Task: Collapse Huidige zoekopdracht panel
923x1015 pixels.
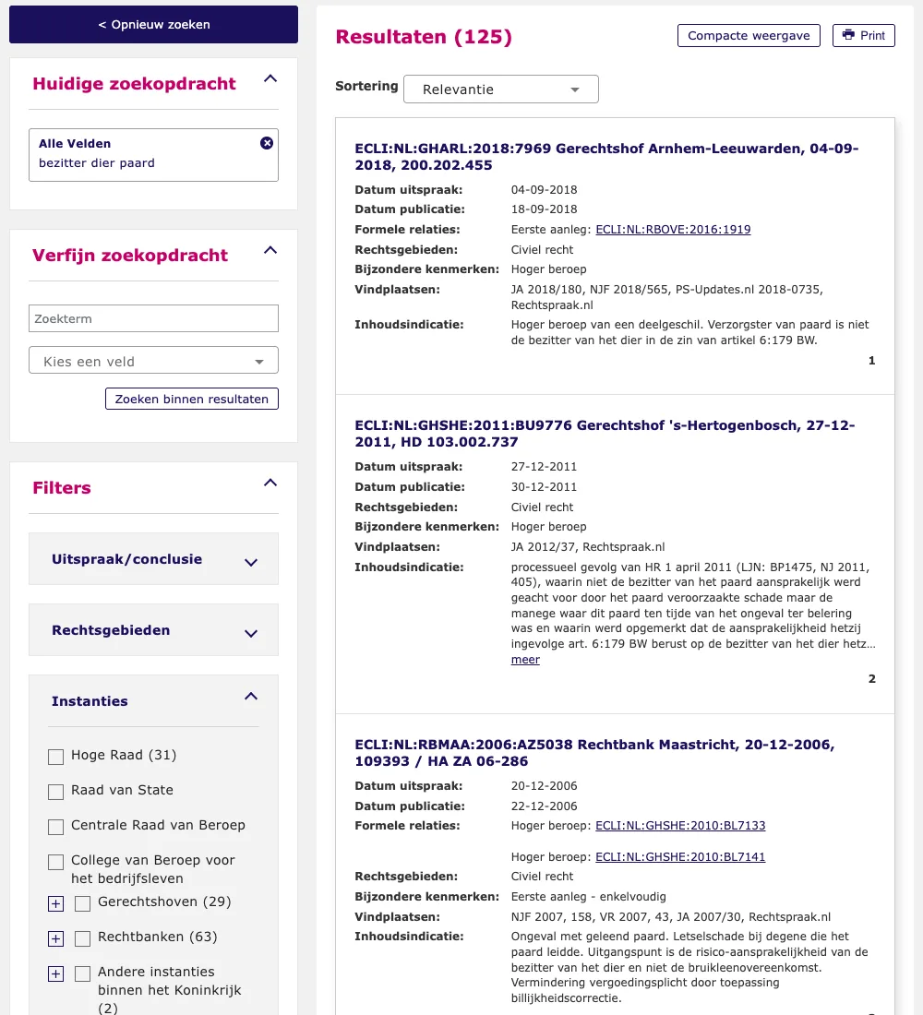Action: coord(270,79)
